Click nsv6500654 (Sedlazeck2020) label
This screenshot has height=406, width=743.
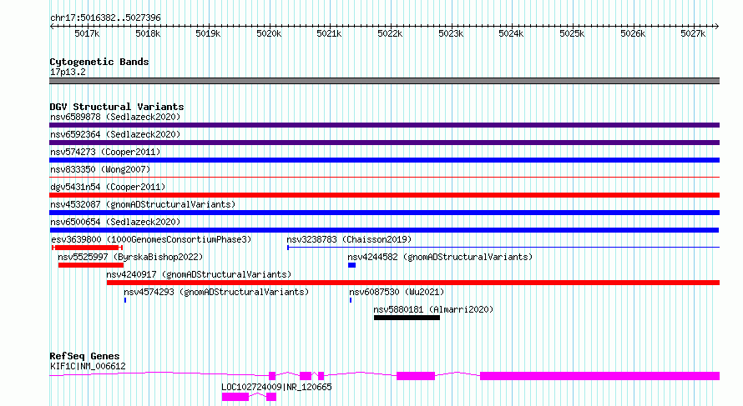coord(115,222)
